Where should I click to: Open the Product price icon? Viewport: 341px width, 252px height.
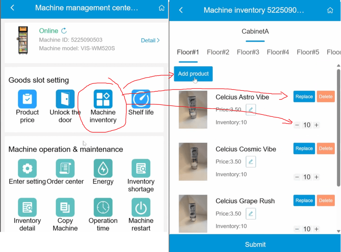coord(27,99)
